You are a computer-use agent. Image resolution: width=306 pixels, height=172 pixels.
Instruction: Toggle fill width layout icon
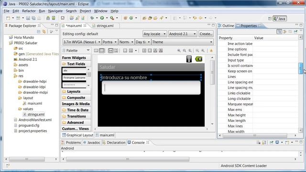click(110, 51)
